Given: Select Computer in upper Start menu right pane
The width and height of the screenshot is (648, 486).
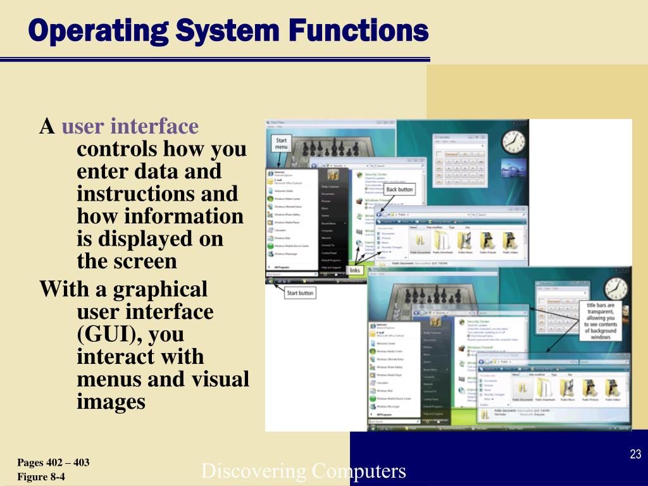Looking at the screenshot, I should click(x=327, y=230).
